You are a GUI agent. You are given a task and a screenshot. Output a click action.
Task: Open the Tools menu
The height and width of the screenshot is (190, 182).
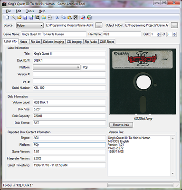click(x=30, y=11)
